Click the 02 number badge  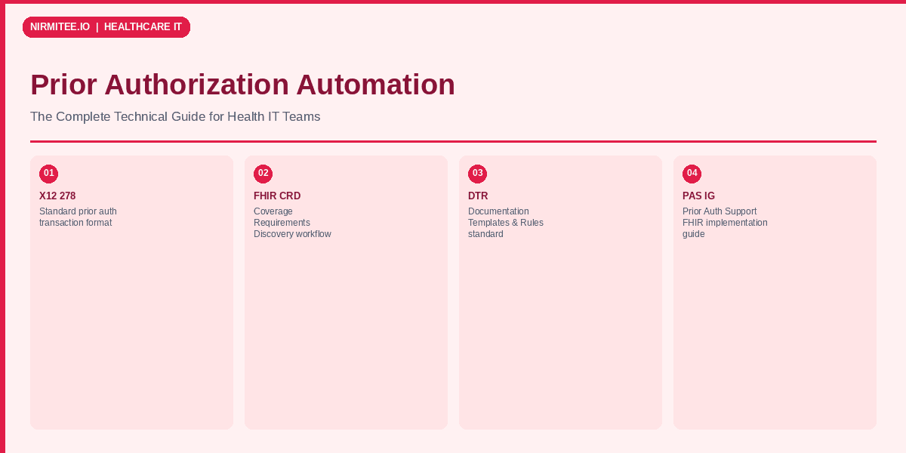[x=263, y=174]
